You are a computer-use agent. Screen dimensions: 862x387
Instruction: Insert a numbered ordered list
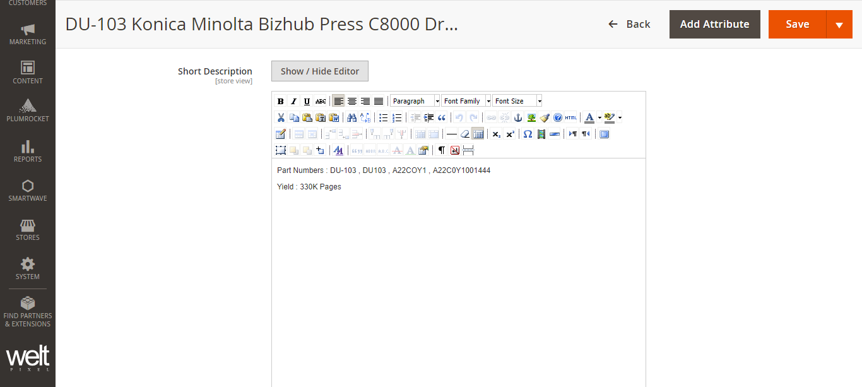[x=397, y=117]
